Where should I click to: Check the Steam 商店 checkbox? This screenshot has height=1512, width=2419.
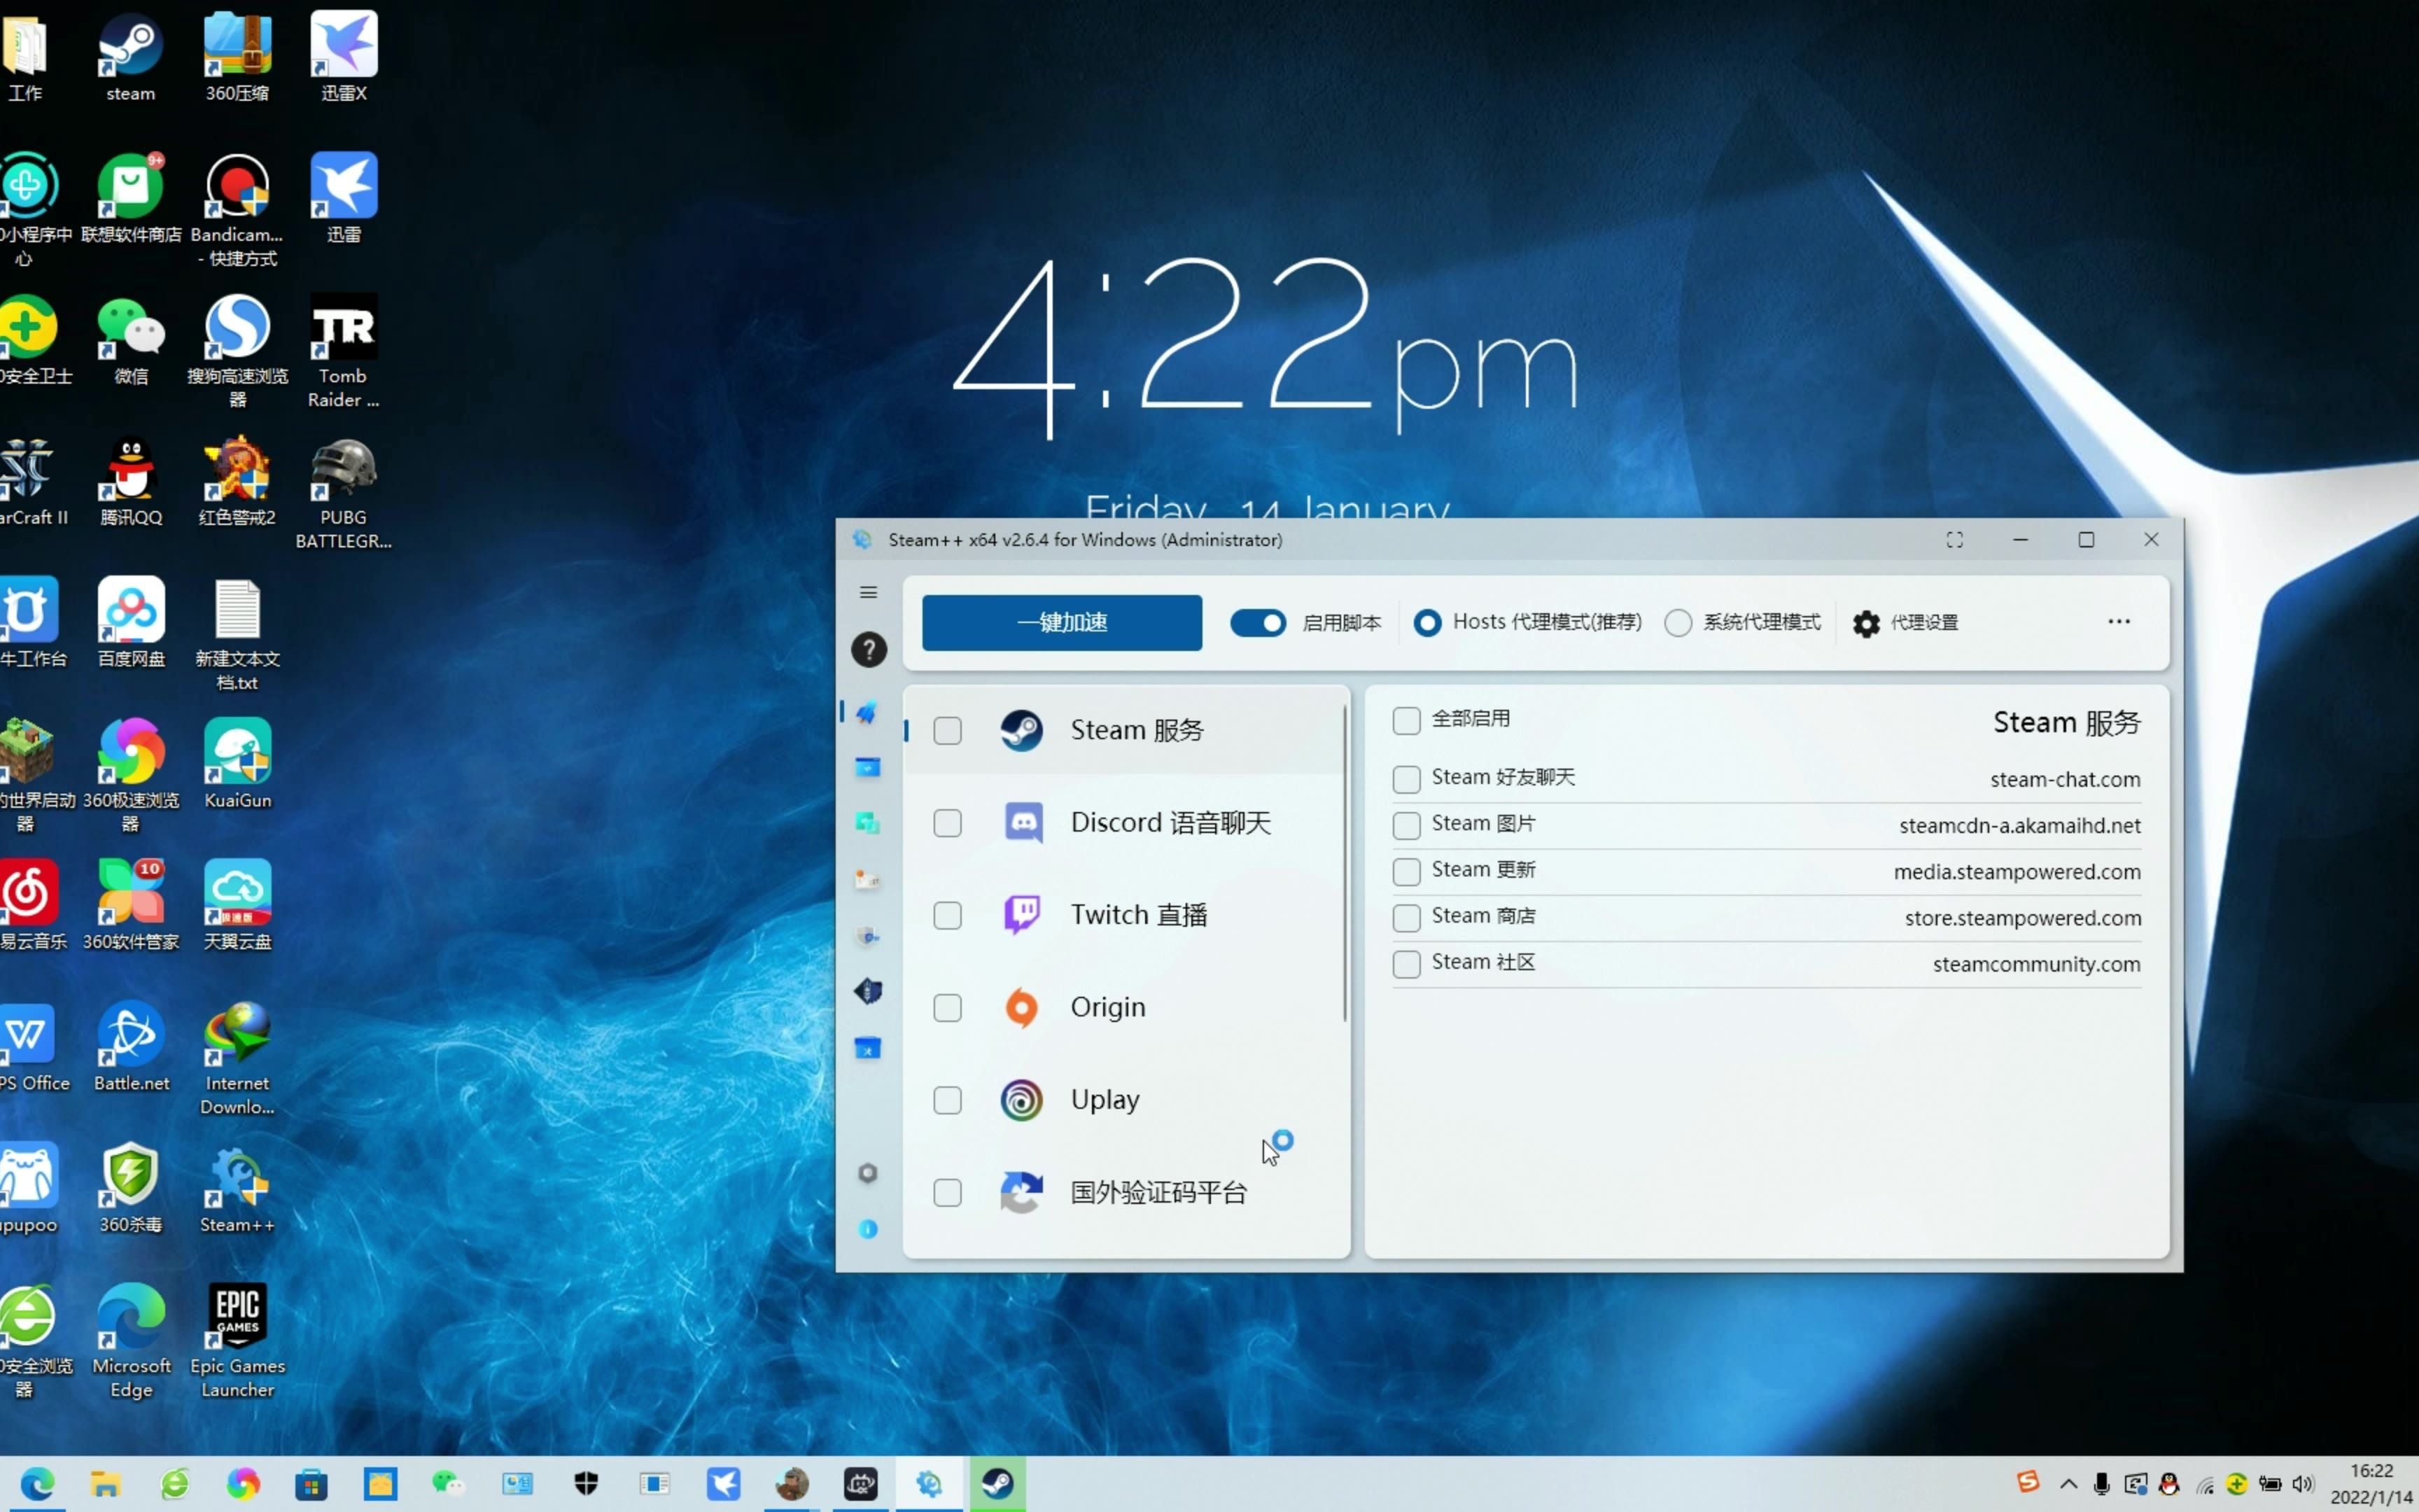[1405, 917]
